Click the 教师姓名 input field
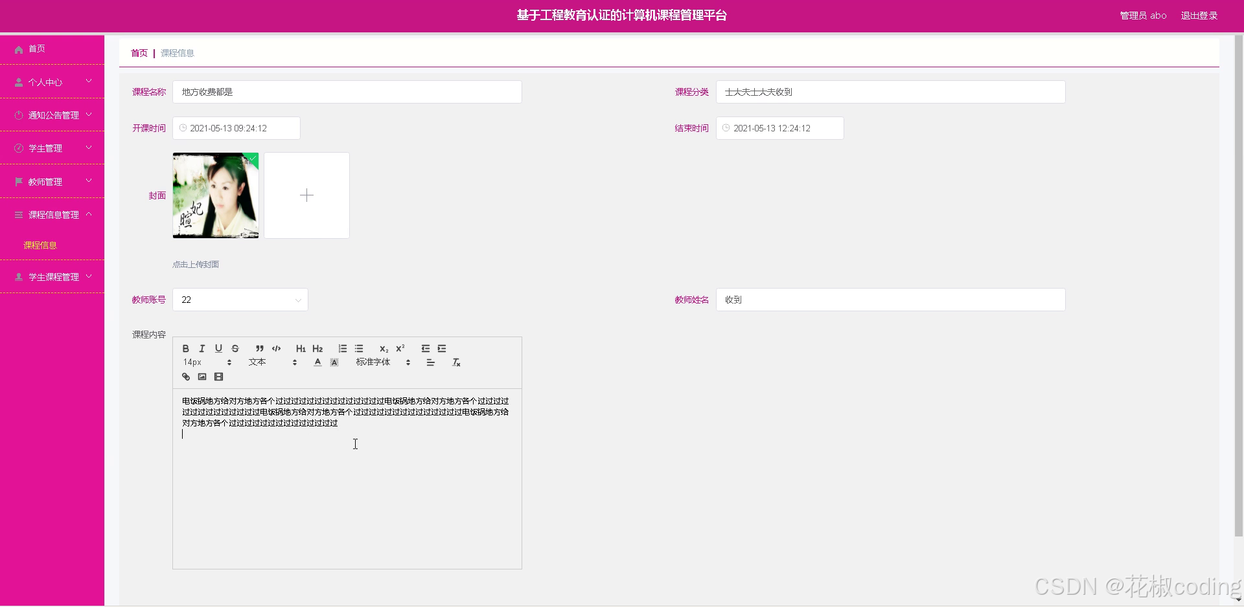 [x=890, y=300]
